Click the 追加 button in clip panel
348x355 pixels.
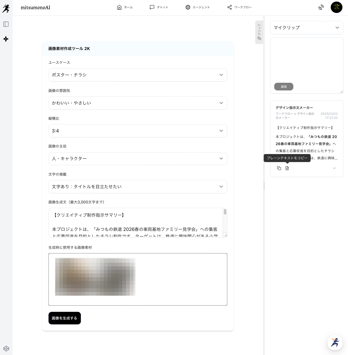click(283, 87)
